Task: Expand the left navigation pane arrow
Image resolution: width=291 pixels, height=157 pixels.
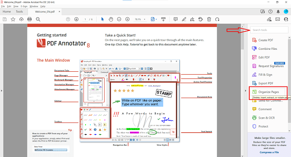Action: point(2,91)
